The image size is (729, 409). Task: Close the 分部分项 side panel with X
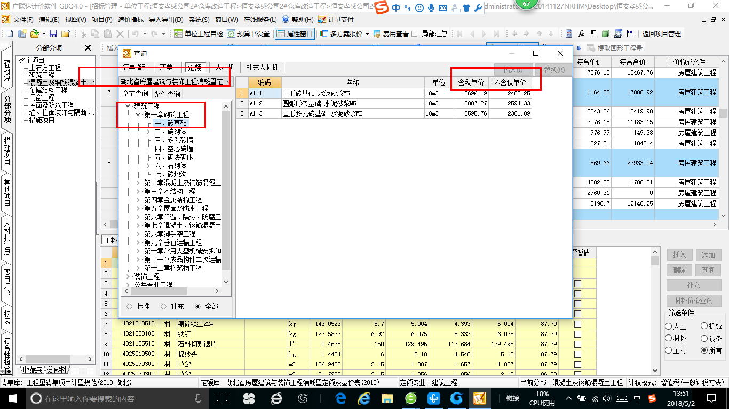click(88, 48)
